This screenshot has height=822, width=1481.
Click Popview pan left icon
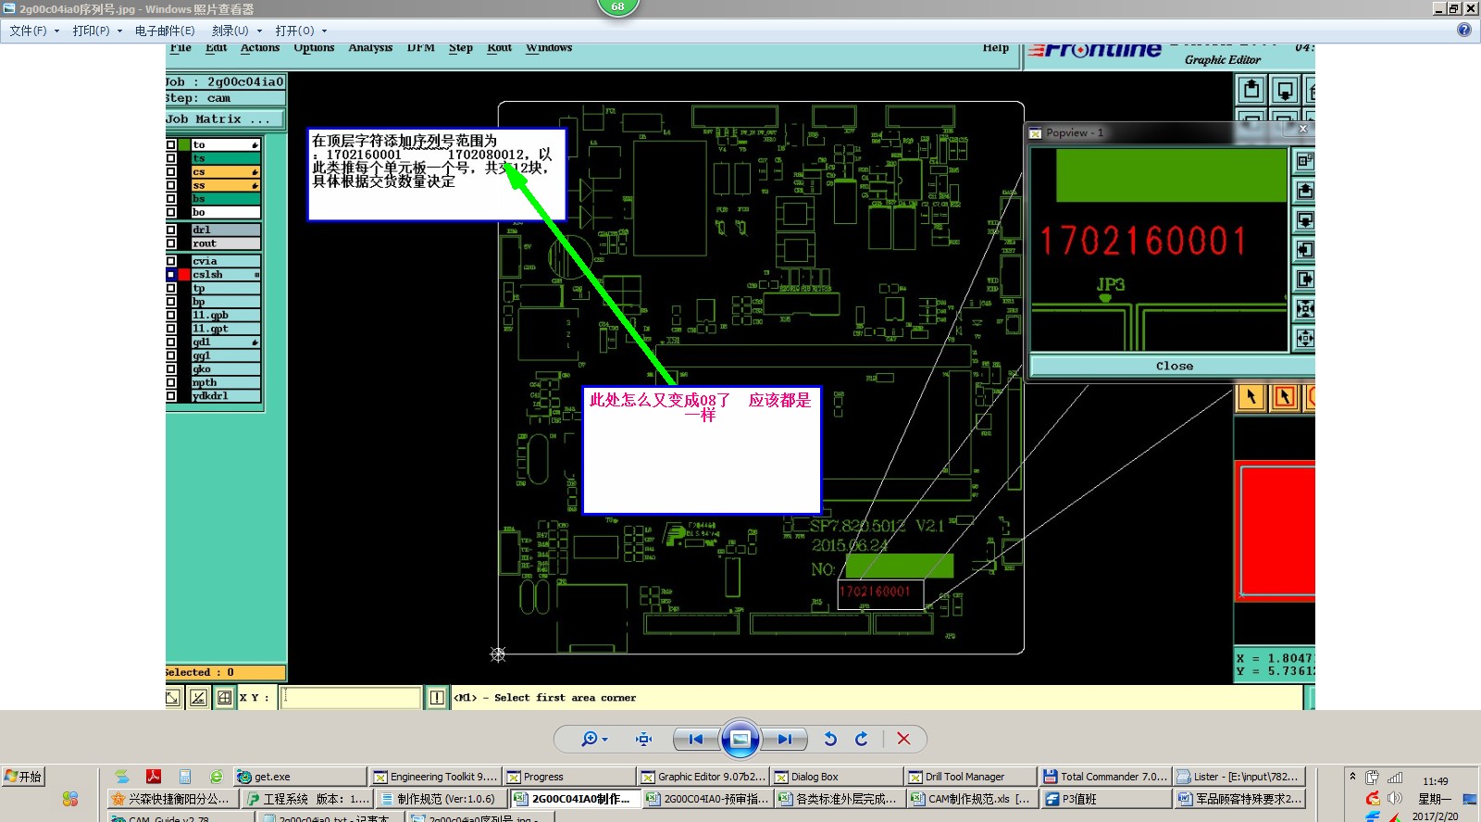click(1304, 250)
